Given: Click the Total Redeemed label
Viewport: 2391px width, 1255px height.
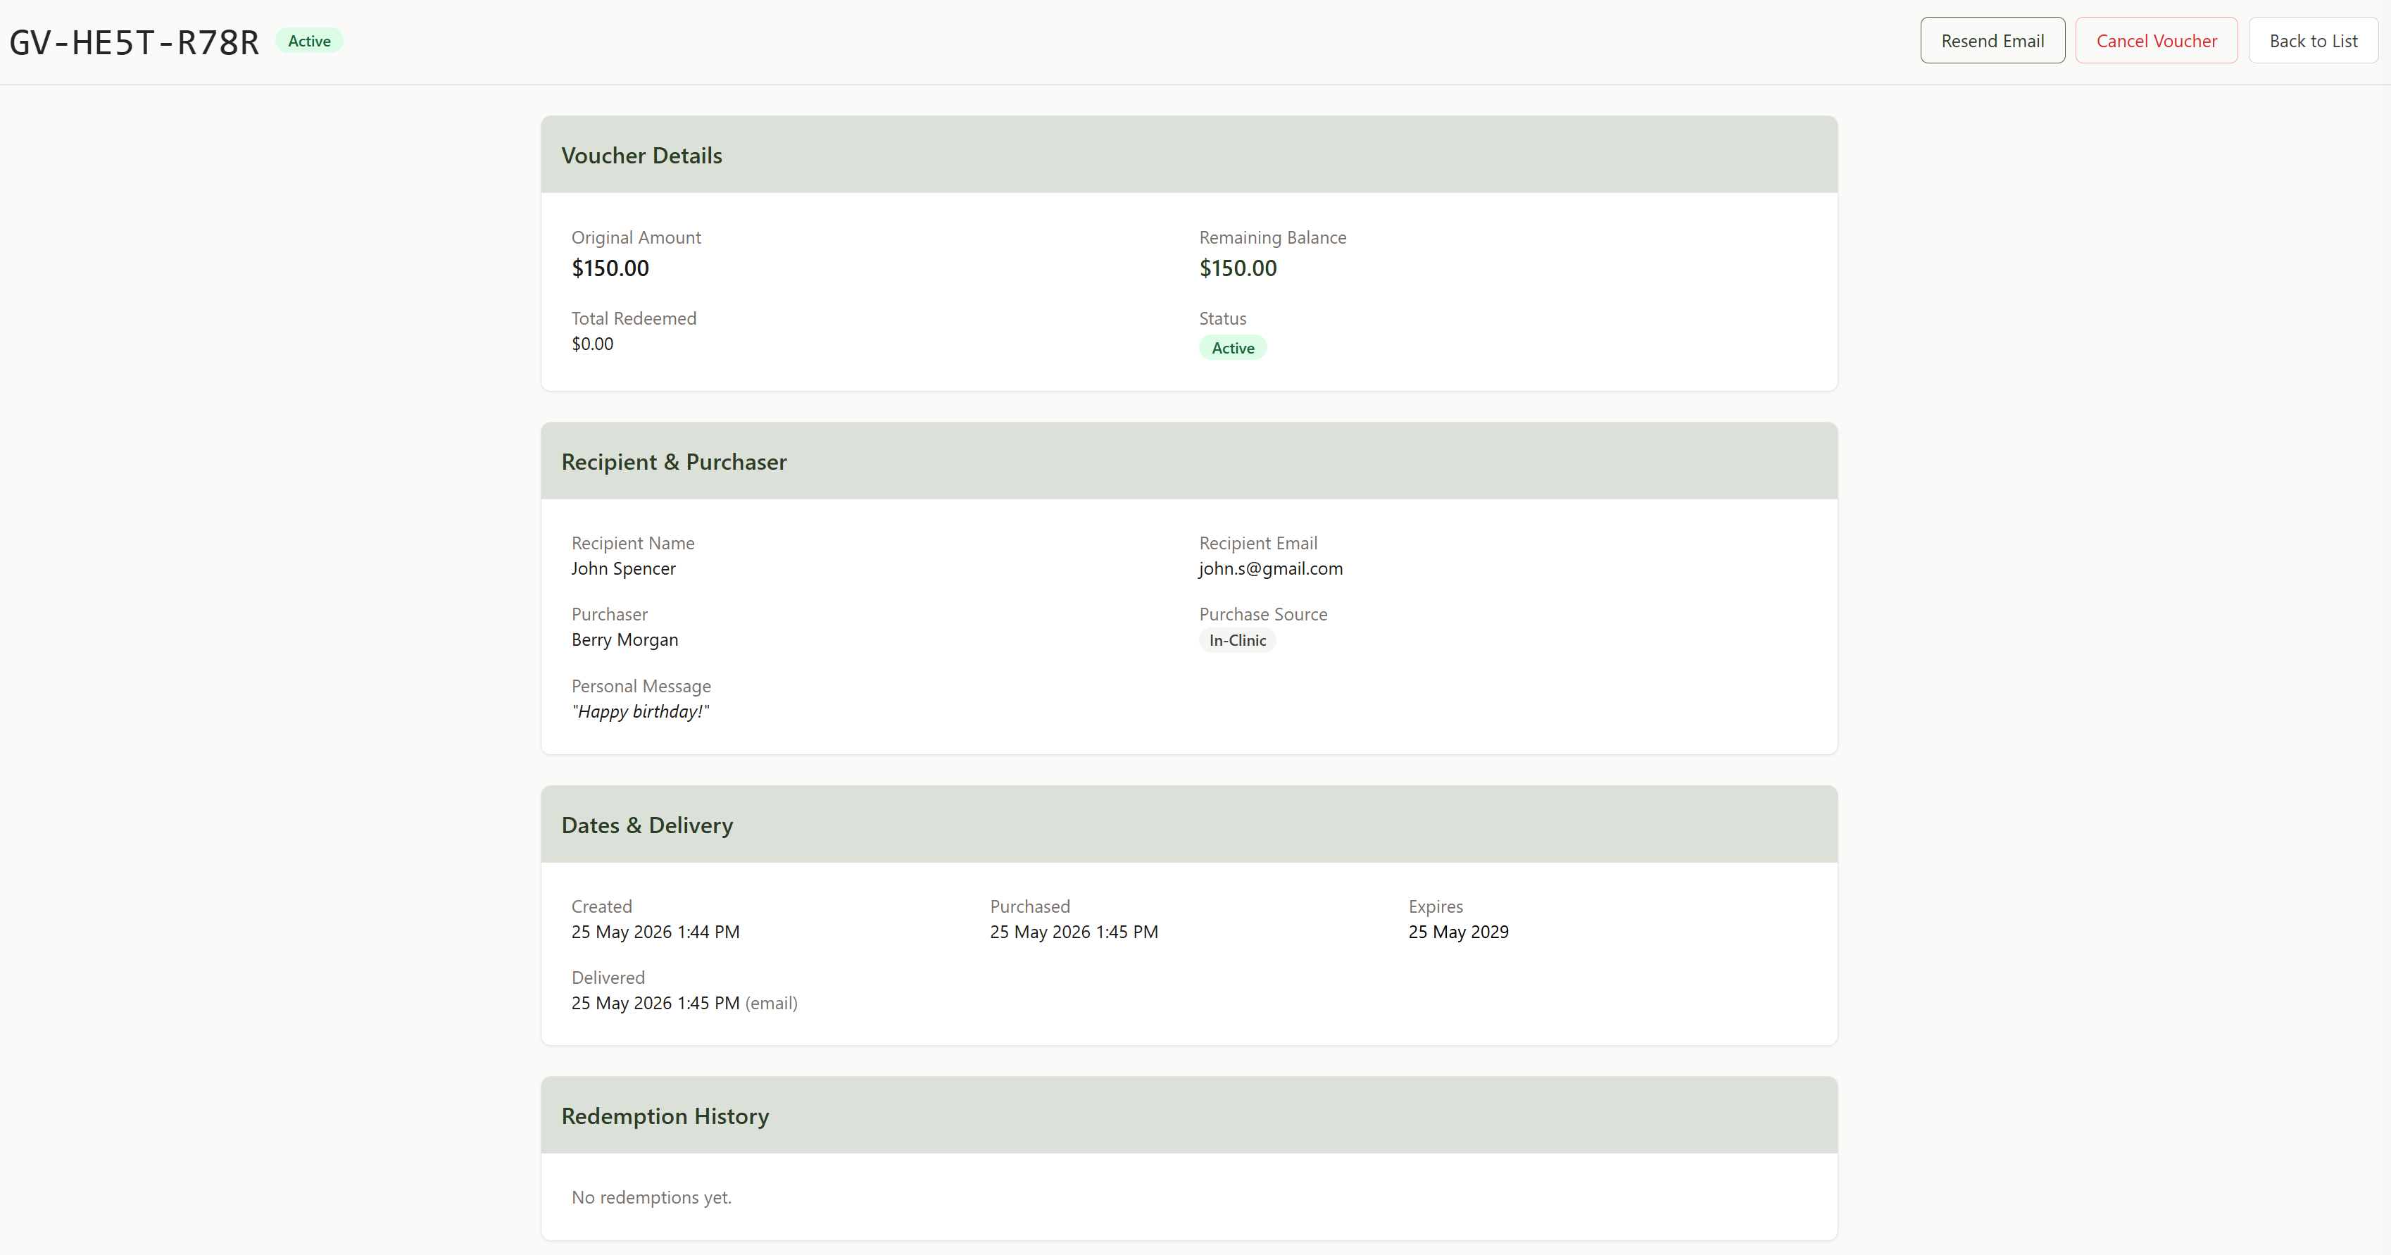Looking at the screenshot, I should pyautogui.click(x=633, y=318).
